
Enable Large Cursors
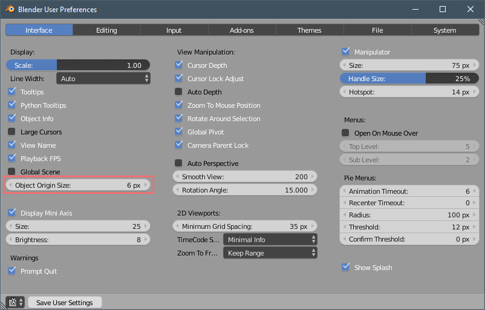point(11,131)
